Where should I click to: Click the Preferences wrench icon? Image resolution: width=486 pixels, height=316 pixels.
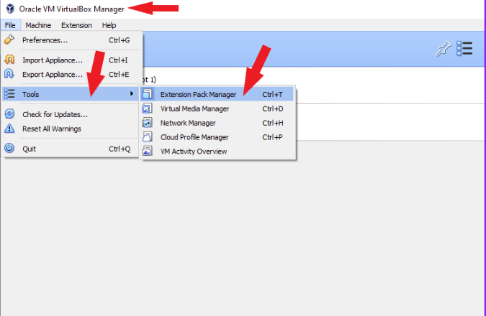9,39
